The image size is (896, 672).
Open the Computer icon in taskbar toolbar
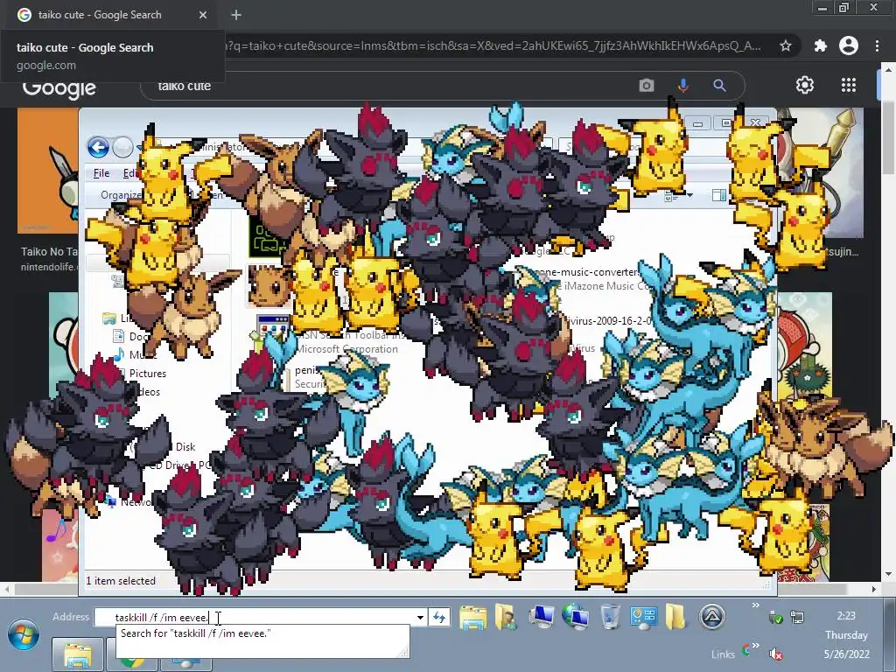pyautogui.click(x=541, y=617)
